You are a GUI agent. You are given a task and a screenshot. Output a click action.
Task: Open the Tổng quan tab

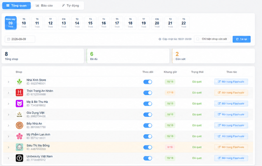point(16,6)
